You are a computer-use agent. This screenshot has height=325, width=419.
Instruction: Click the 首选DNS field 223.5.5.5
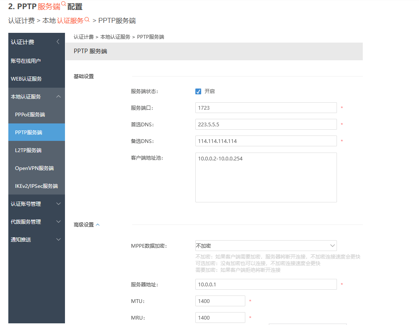click(x=266, y=124)
